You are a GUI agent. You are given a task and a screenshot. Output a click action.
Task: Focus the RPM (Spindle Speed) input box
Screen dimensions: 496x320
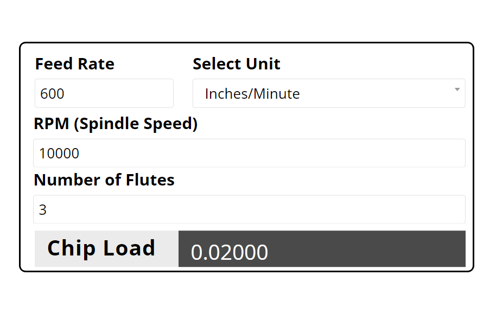[x=249, y=153]
